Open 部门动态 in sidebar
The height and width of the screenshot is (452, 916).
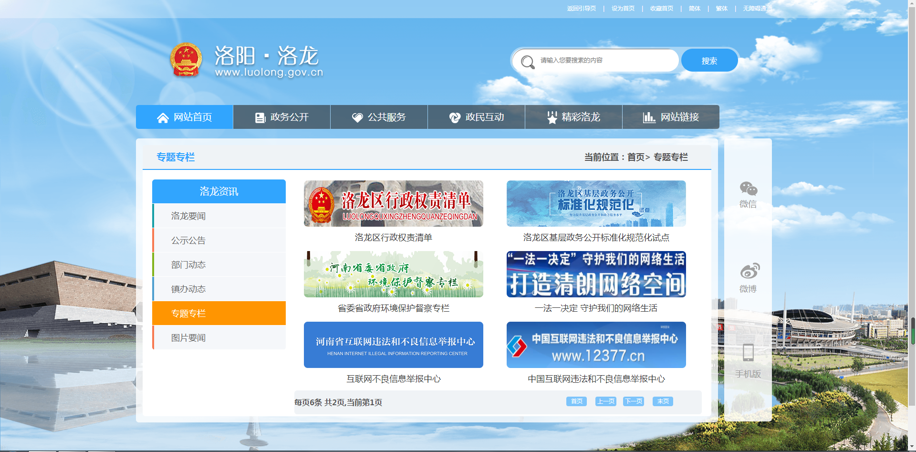(x=219, y=264)
